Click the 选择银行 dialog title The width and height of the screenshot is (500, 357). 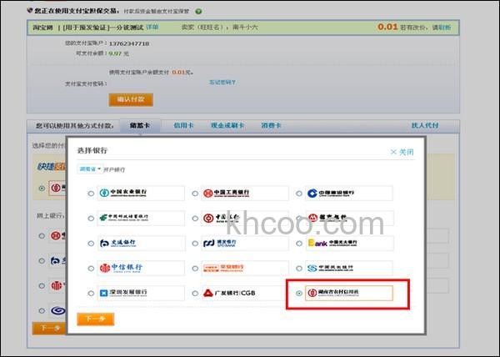92,151
